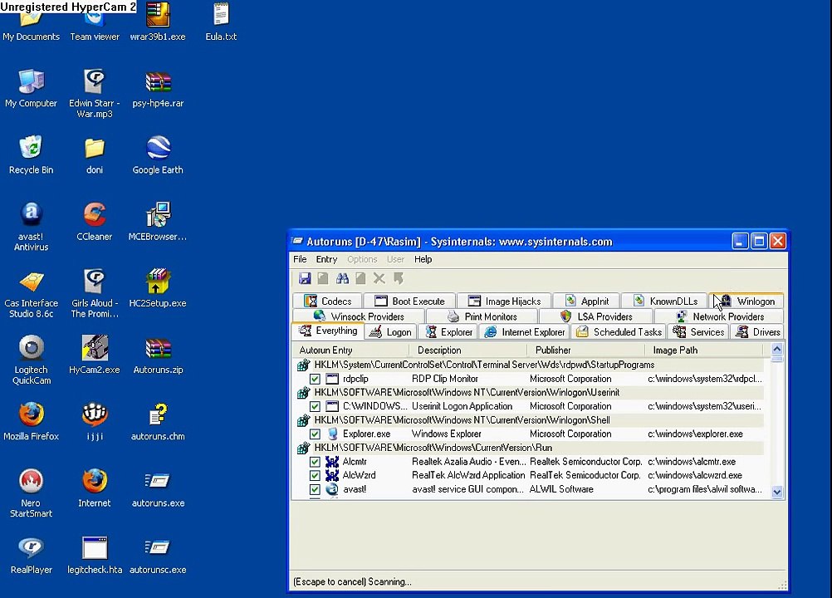832x598 pixels.
Task: Open My Computer desktop icon
Action: coord(31,89)
